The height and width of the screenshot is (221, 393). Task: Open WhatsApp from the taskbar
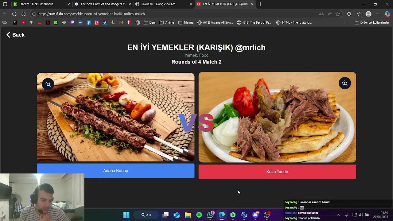210,215
